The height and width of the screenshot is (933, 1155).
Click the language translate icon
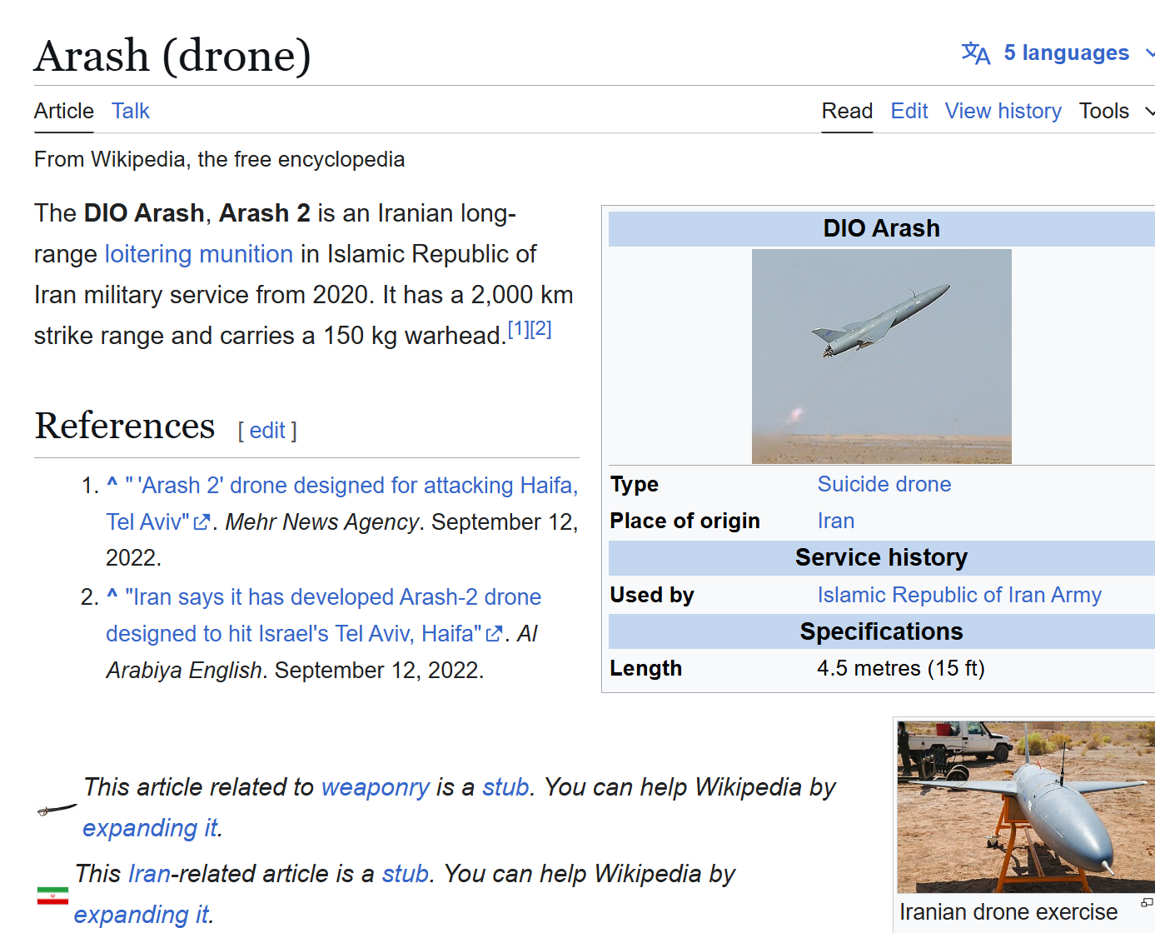tap(975, 53)
